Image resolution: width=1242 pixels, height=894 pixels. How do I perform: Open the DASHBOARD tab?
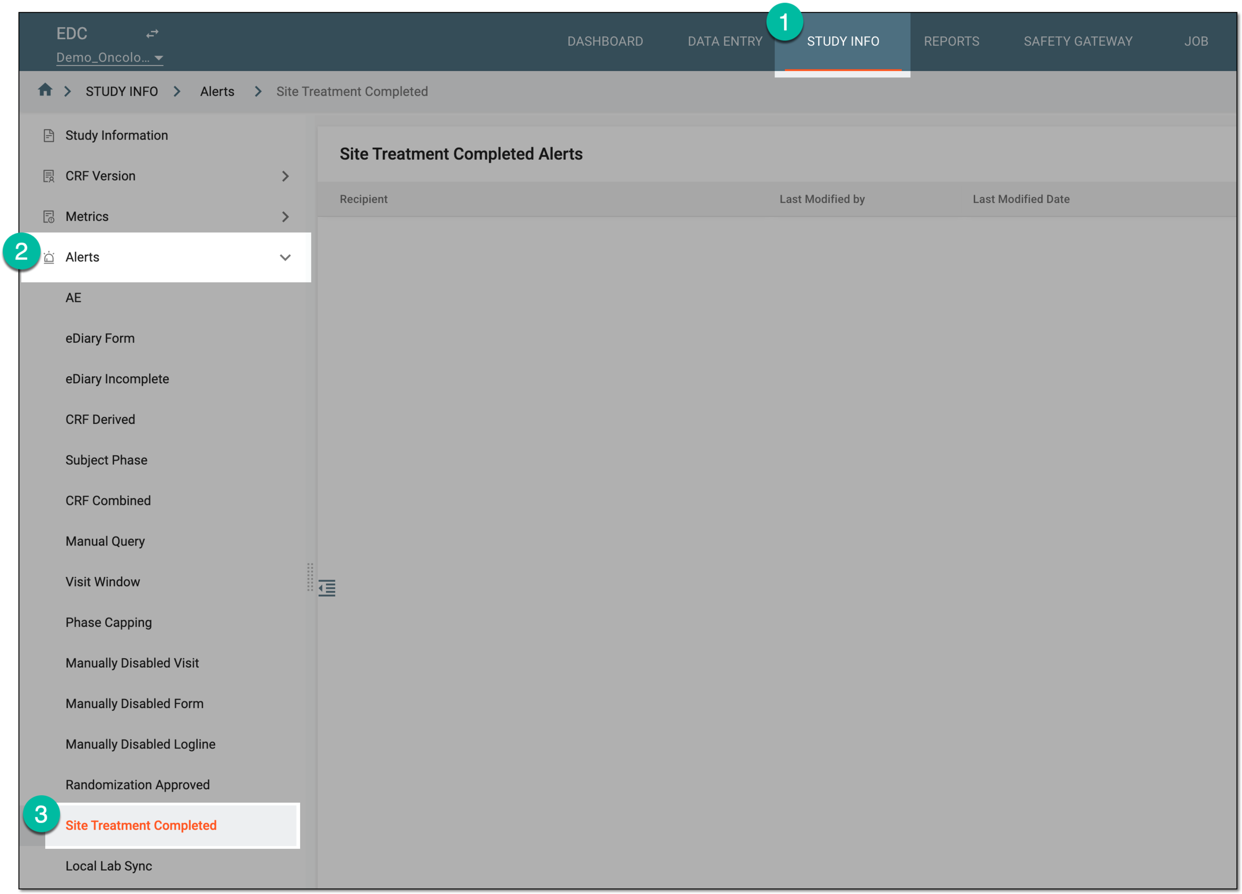pyautogui.click(x=605, y=42)
